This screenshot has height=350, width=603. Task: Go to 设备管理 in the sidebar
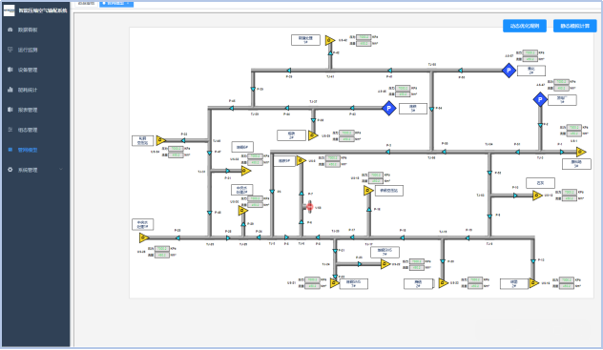(28, 70)
